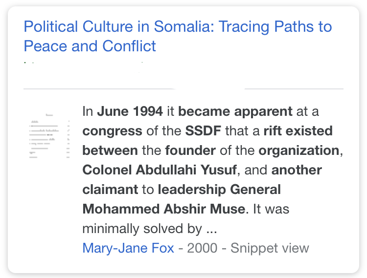Click the word founder in the snippet
Viewport: 367px width, 278px height.
[x=190, y=150]
